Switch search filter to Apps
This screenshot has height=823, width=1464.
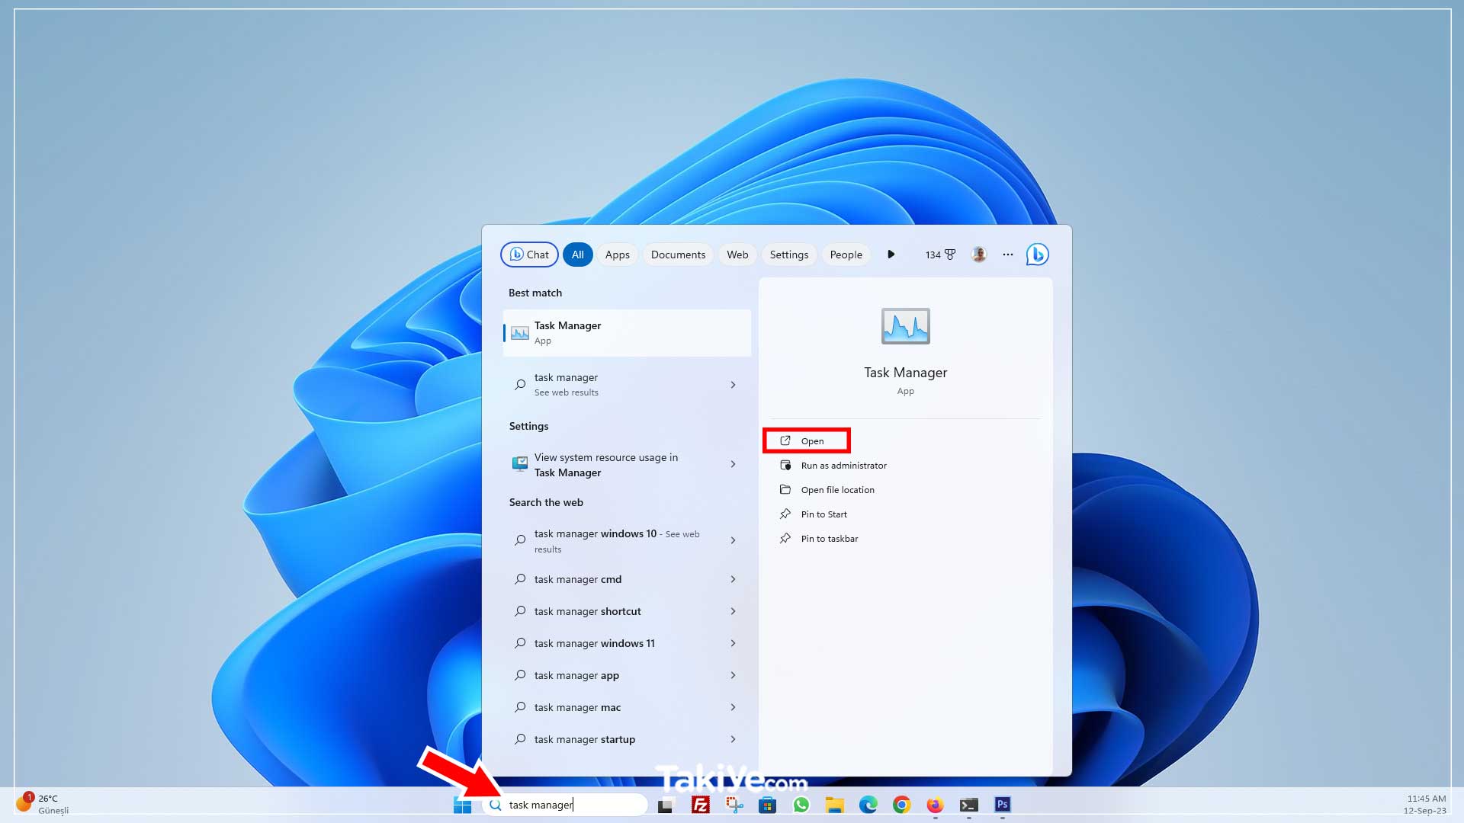click(x=617, y=254)
